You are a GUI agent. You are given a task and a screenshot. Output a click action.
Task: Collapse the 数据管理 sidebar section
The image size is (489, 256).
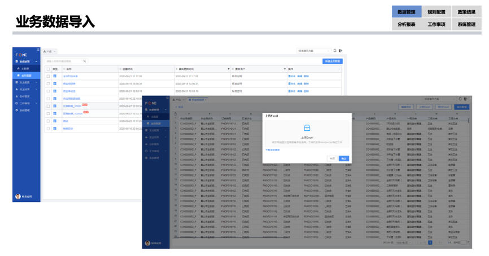click(36, 61)
